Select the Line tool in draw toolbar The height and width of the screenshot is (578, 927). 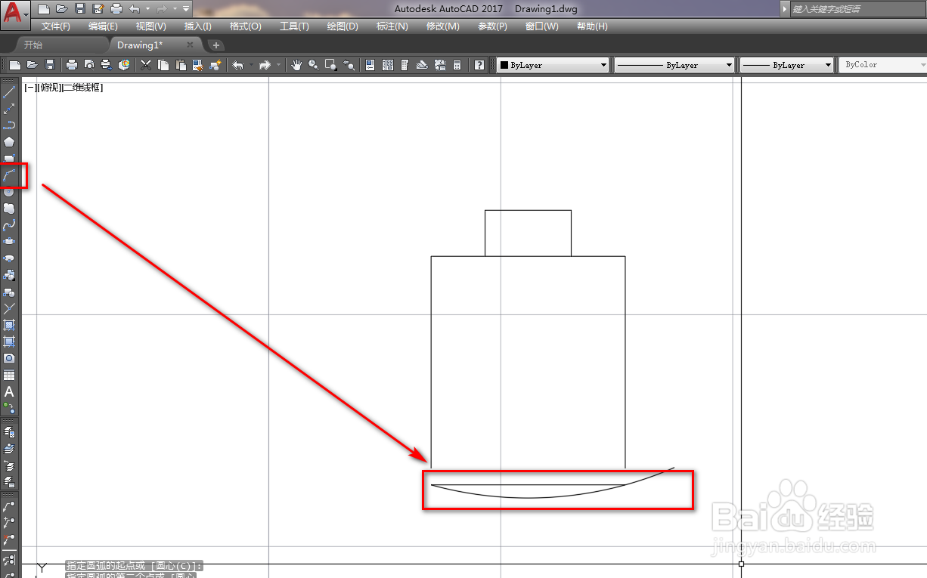(x=9, y=92)
